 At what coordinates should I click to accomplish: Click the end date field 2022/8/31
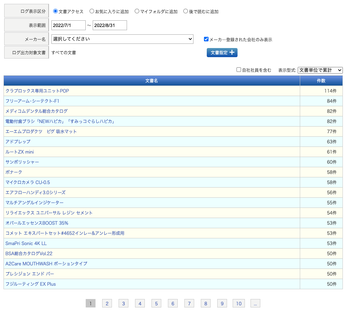click(110, 25)
